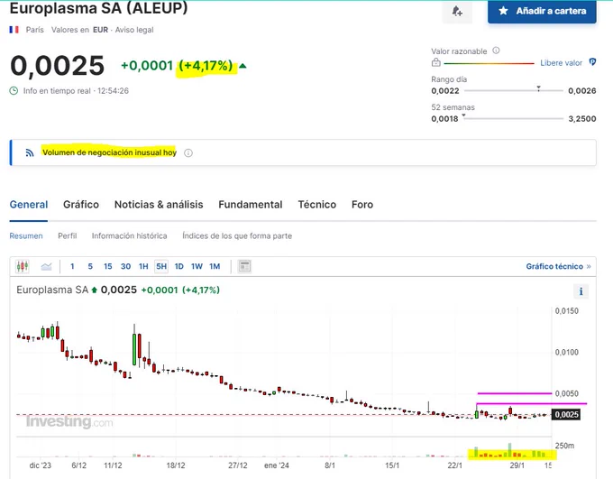Image resolution: width=613 pixels, height=479 pixels.
Task: Click the alert bell icon
Action: 457,11
